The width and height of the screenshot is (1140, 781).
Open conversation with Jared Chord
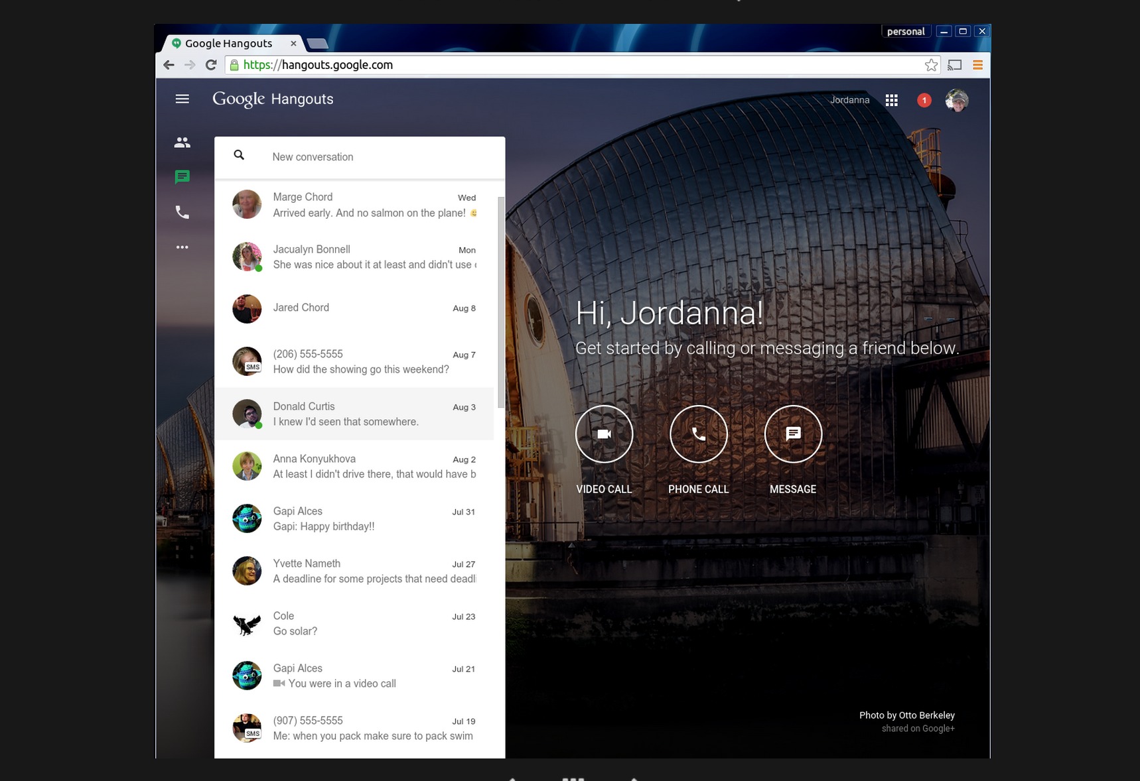point(354,309)
